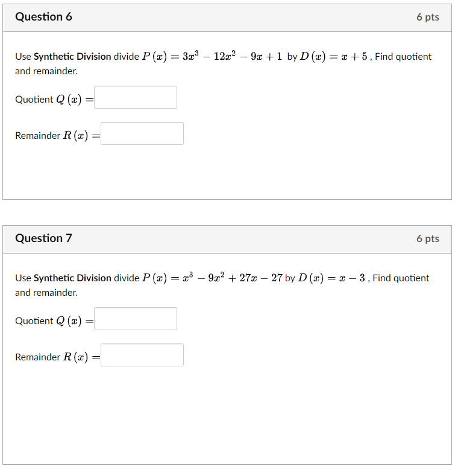Click the Quotient Q(x) label in Question 6

(53, 100)
